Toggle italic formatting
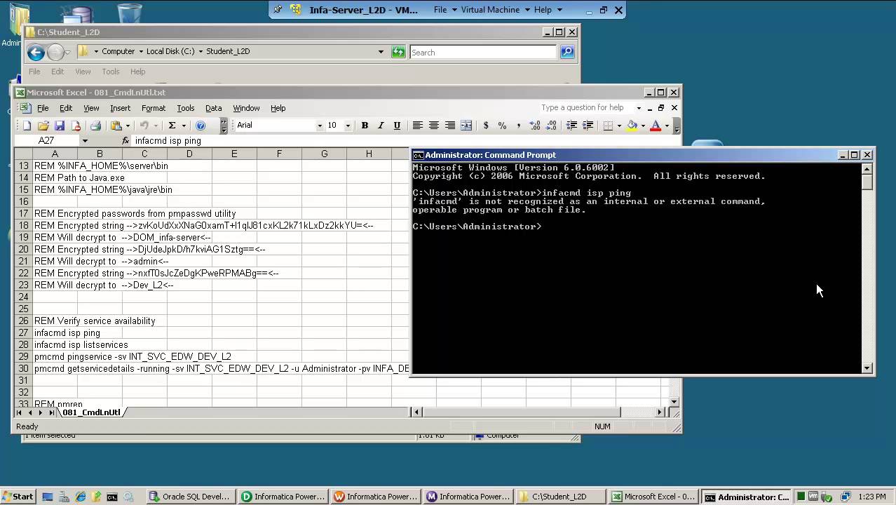This screenshot has height=505, width=896. (x=381, y=126)
